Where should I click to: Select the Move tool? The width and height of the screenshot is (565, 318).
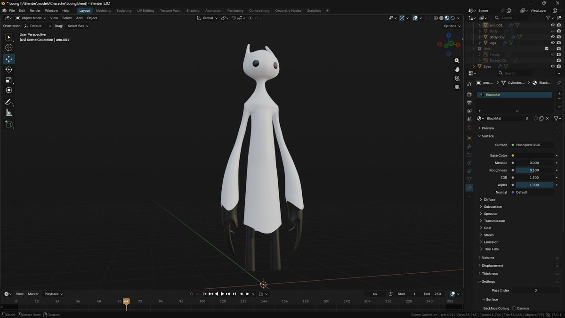pyautogui.click(x=9, y=59)
